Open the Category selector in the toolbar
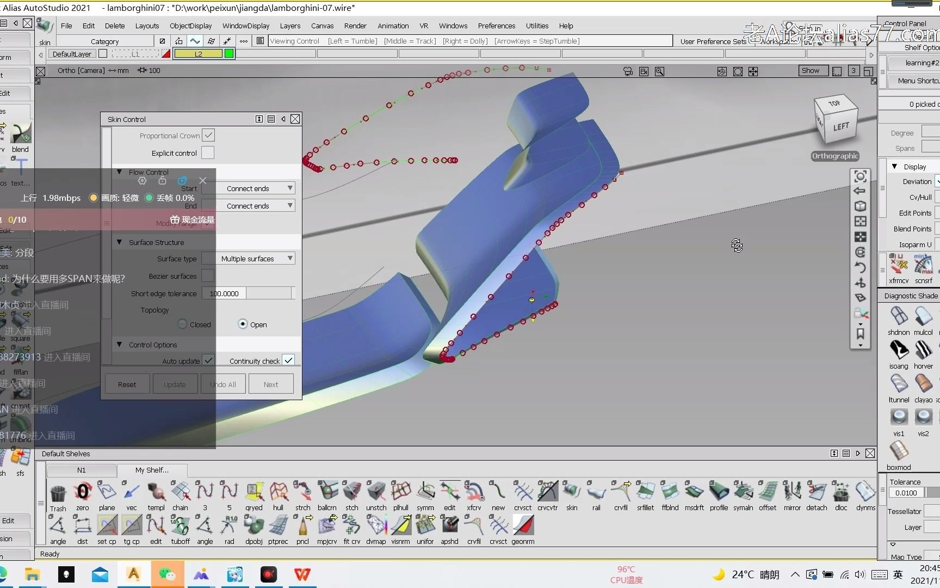 click(105, 41)
